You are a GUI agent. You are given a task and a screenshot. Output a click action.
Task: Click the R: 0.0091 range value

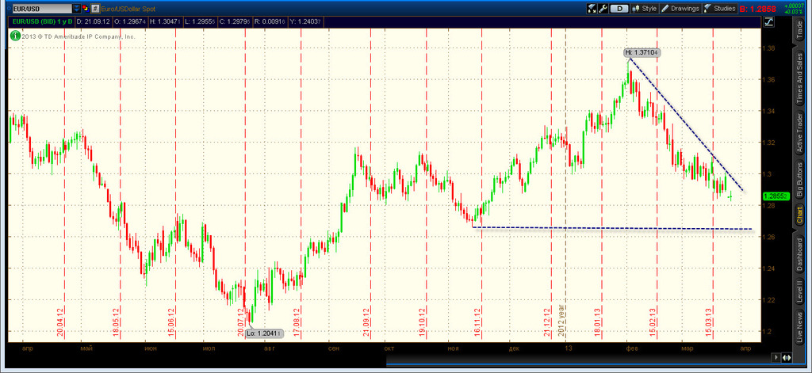pyautogui.click(x=270, y=21)
